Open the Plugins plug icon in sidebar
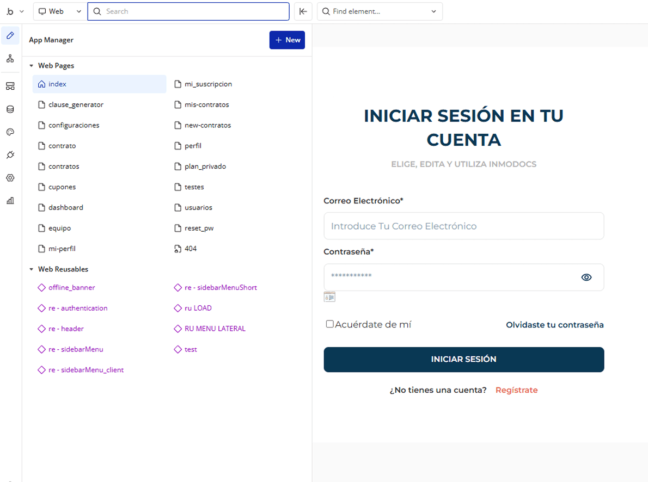 10,155
